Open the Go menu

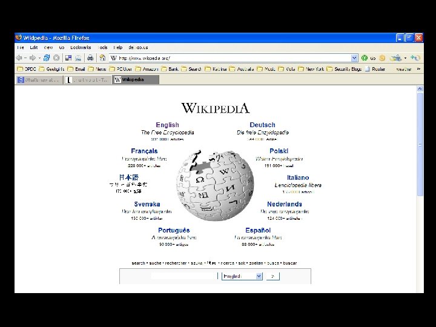point(61,47)
